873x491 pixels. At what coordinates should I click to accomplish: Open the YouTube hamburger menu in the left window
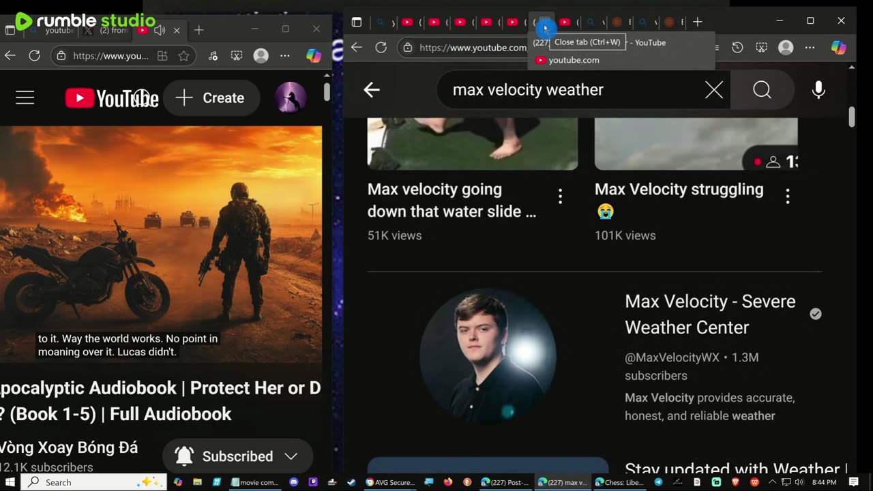(25, 98)
